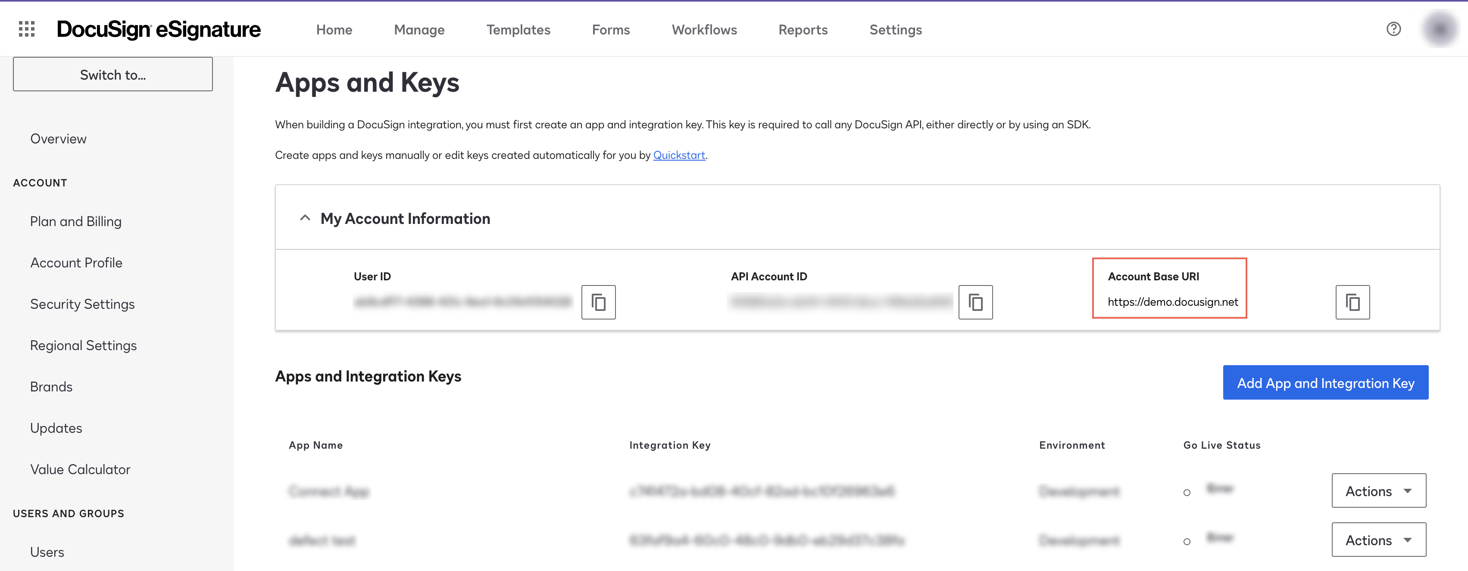This screenshot has width=1468, height=571.
Task: Switch to the Templates tab
Action: tap(518, 30)
